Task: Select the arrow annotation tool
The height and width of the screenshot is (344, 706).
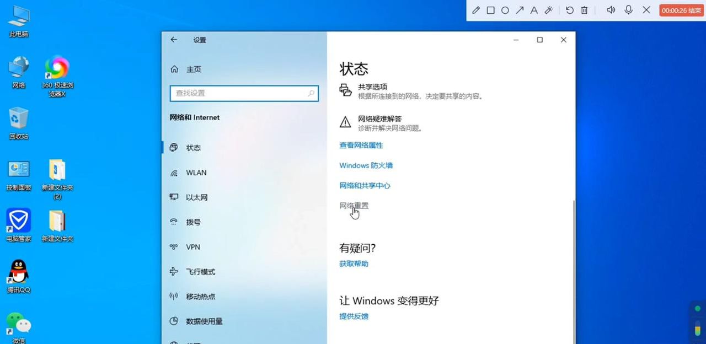Action: 519,10
